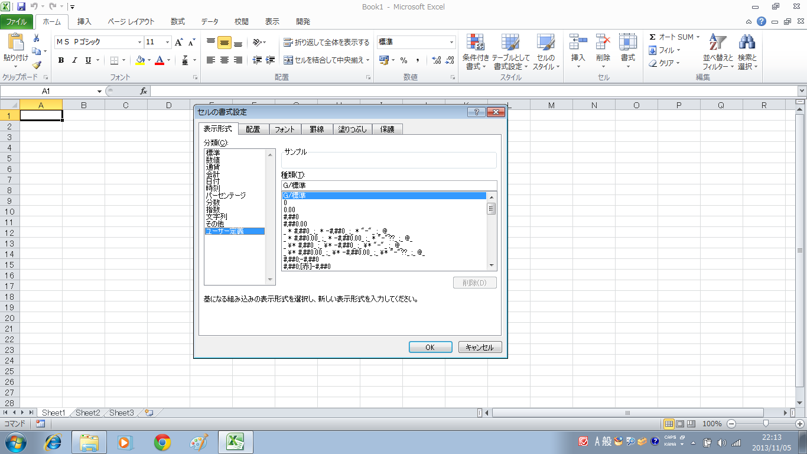Expand the number format 標準 dropdown

[452, 43]
